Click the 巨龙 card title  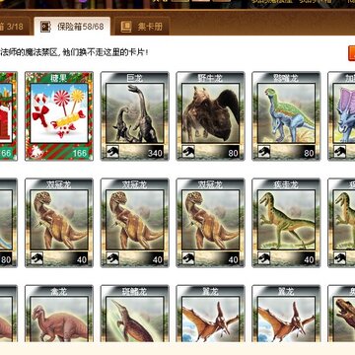135,78
